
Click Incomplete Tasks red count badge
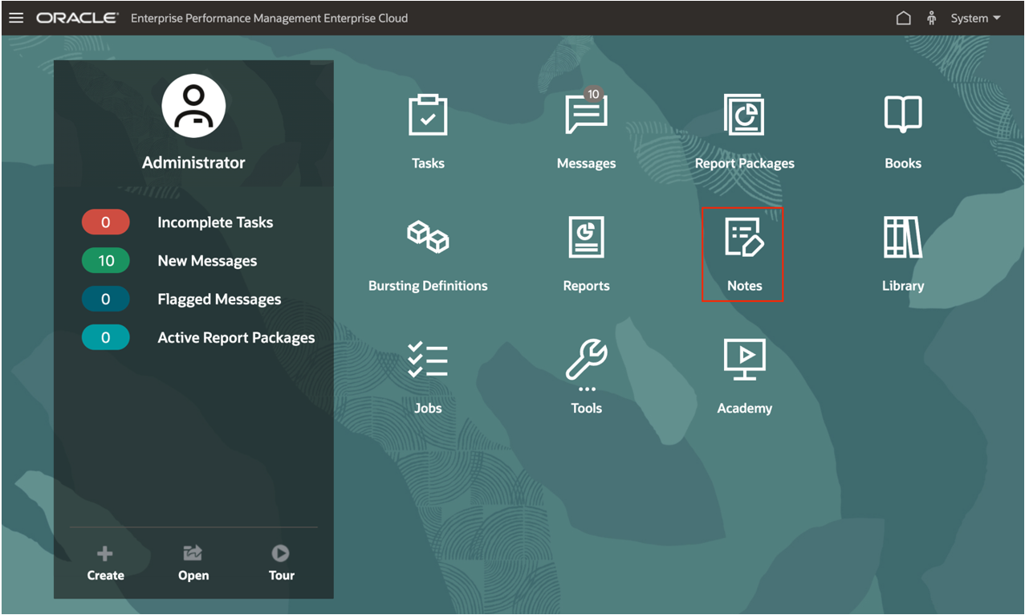(x=105, y=222)
